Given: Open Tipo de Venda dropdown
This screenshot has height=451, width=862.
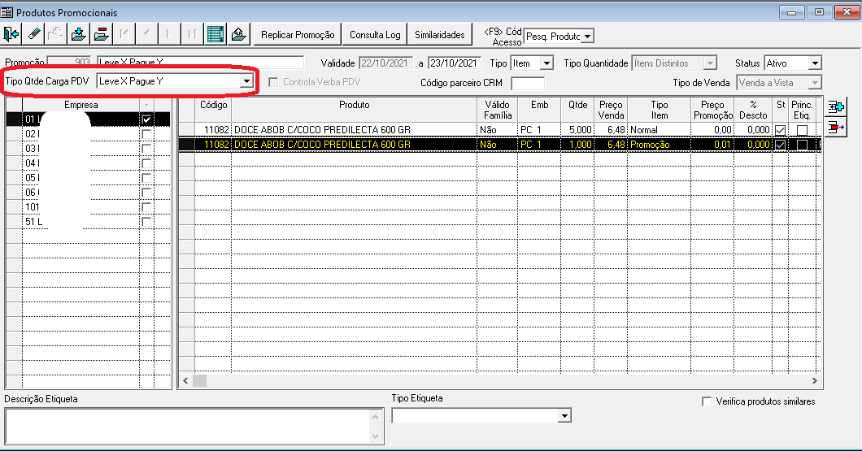Looking at the screenshot, I should (815, 82).
